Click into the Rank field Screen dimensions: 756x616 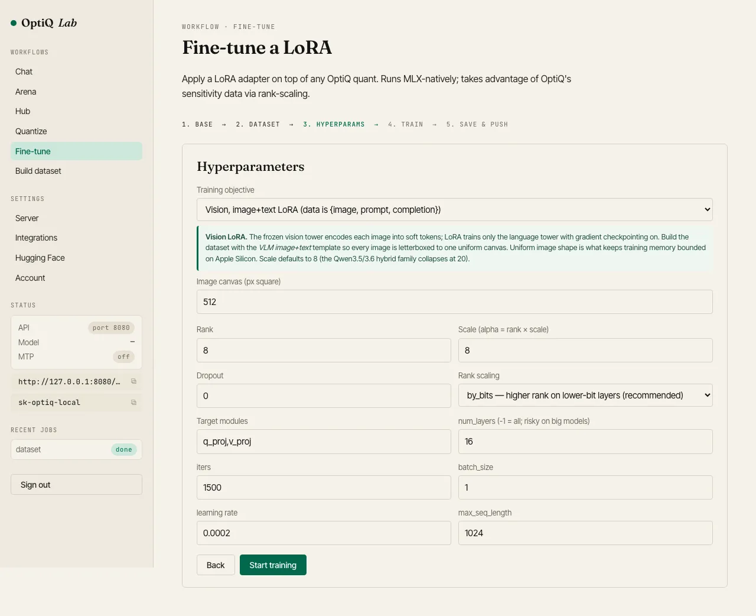(x=324, y=351)
